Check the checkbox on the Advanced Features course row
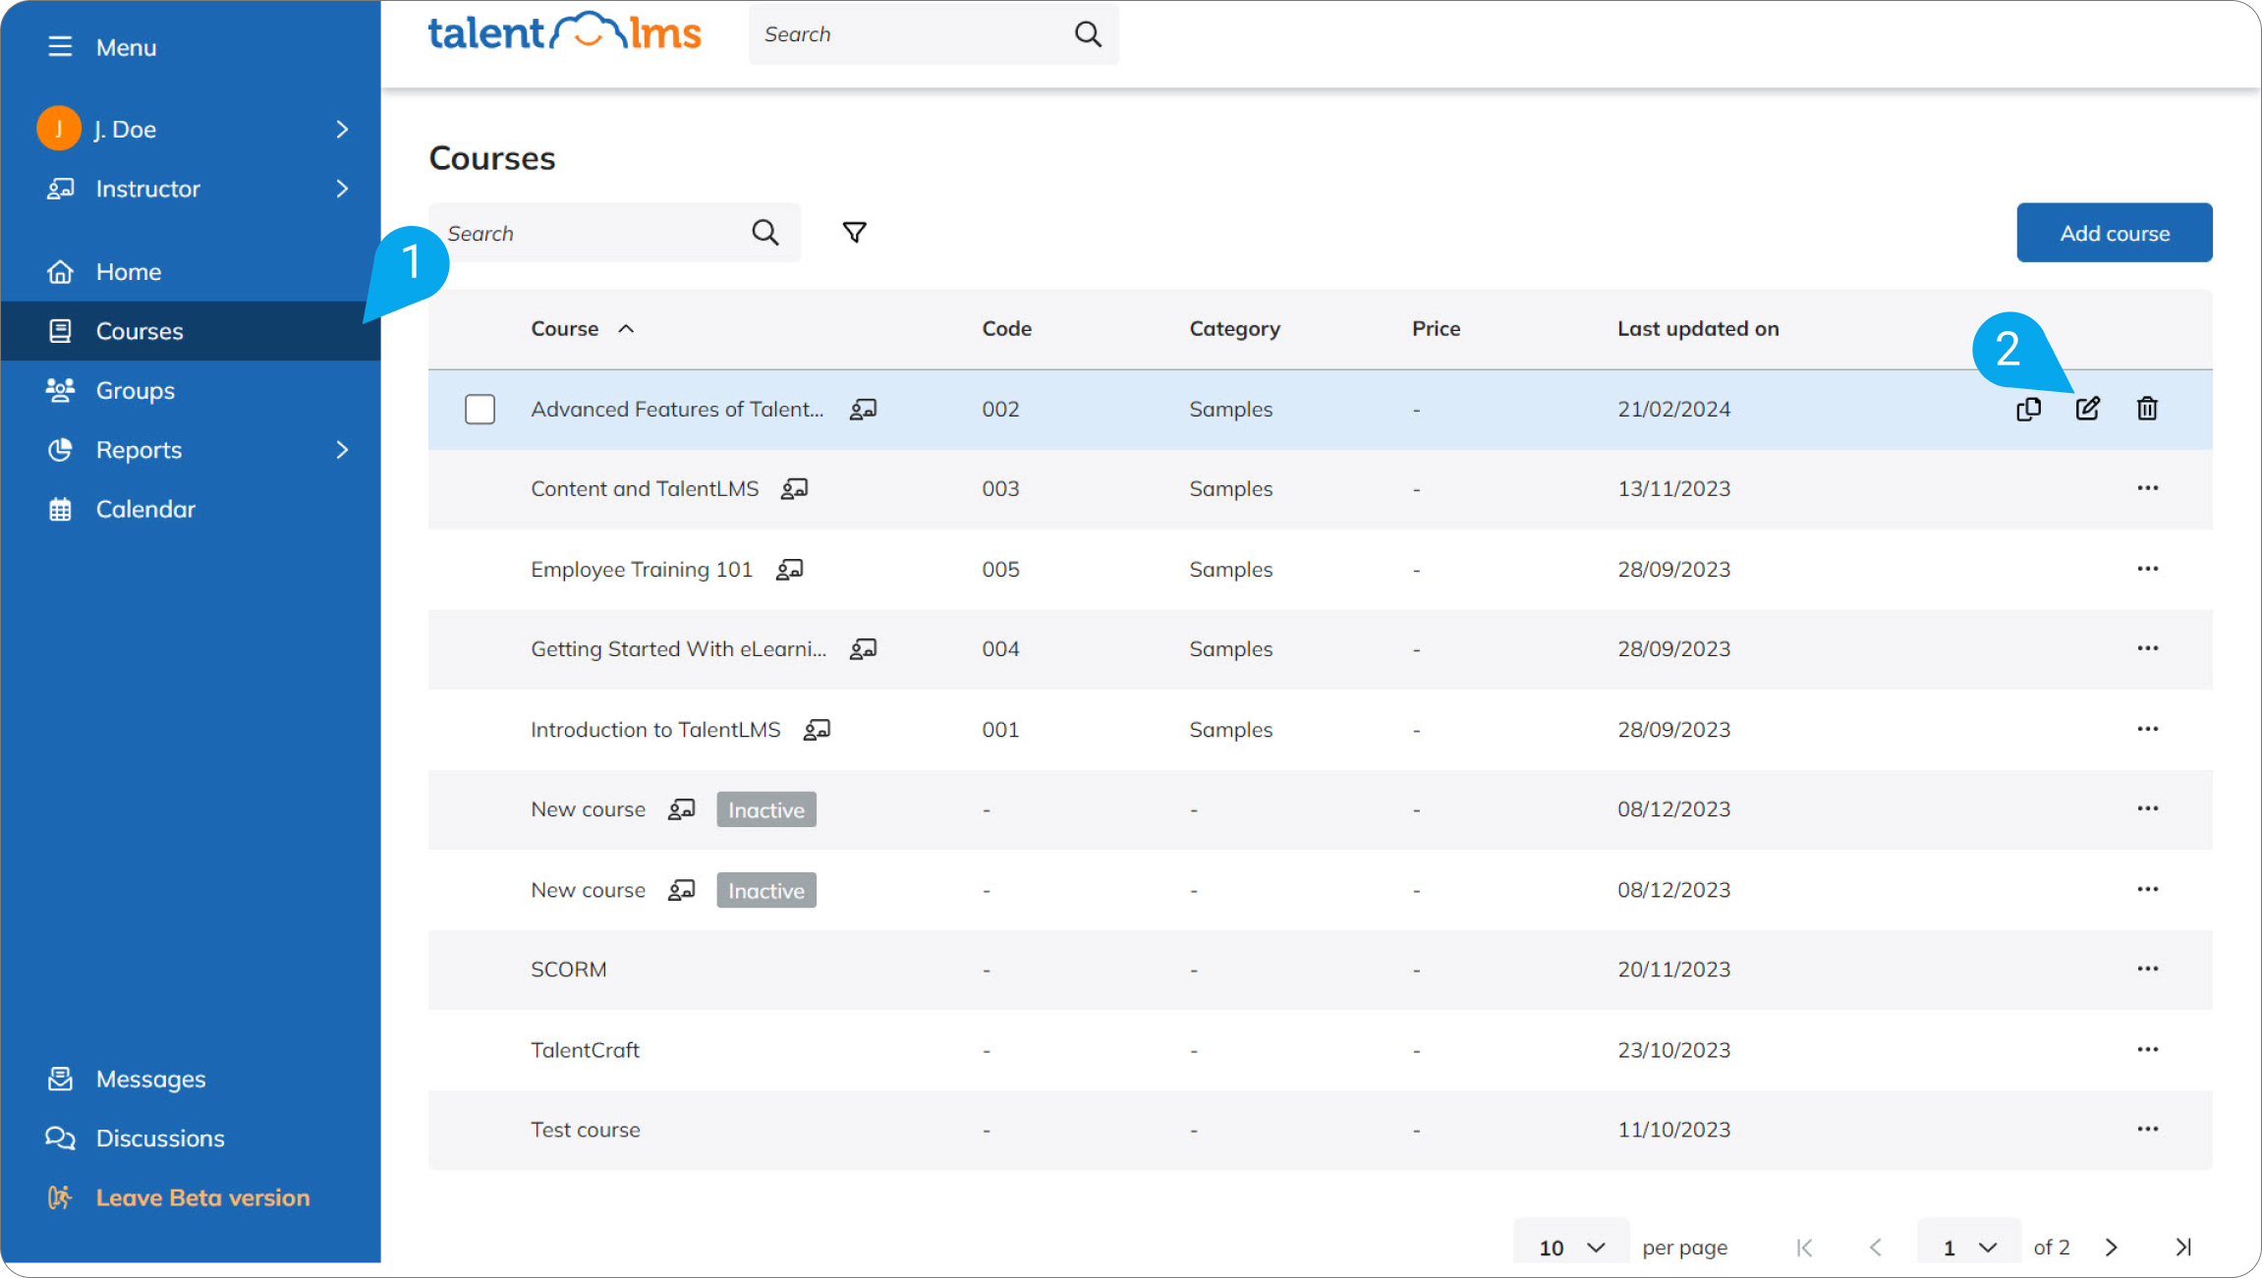Viewport: 2262px width, 1278px height. coord(480,409)
